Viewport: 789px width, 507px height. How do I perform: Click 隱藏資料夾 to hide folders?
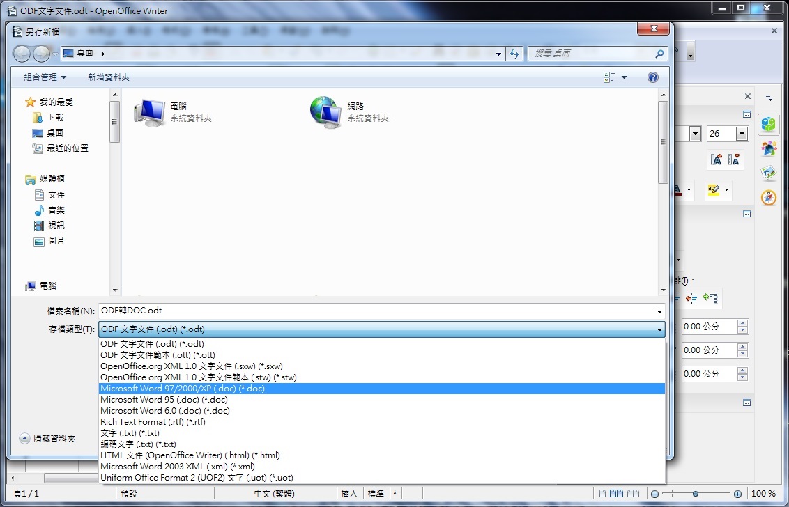point(47,439)
